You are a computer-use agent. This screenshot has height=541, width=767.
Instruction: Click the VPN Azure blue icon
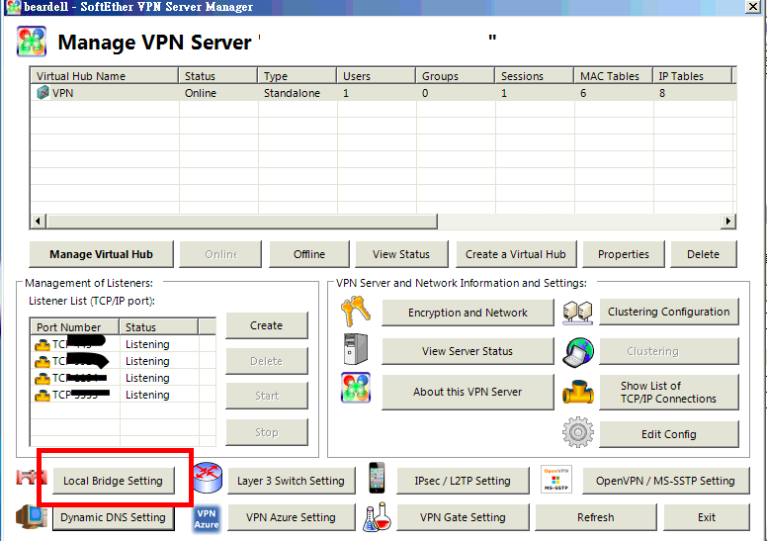point(207,519)
